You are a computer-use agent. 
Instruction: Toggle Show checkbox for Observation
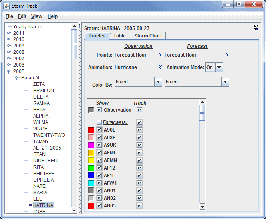99,110
